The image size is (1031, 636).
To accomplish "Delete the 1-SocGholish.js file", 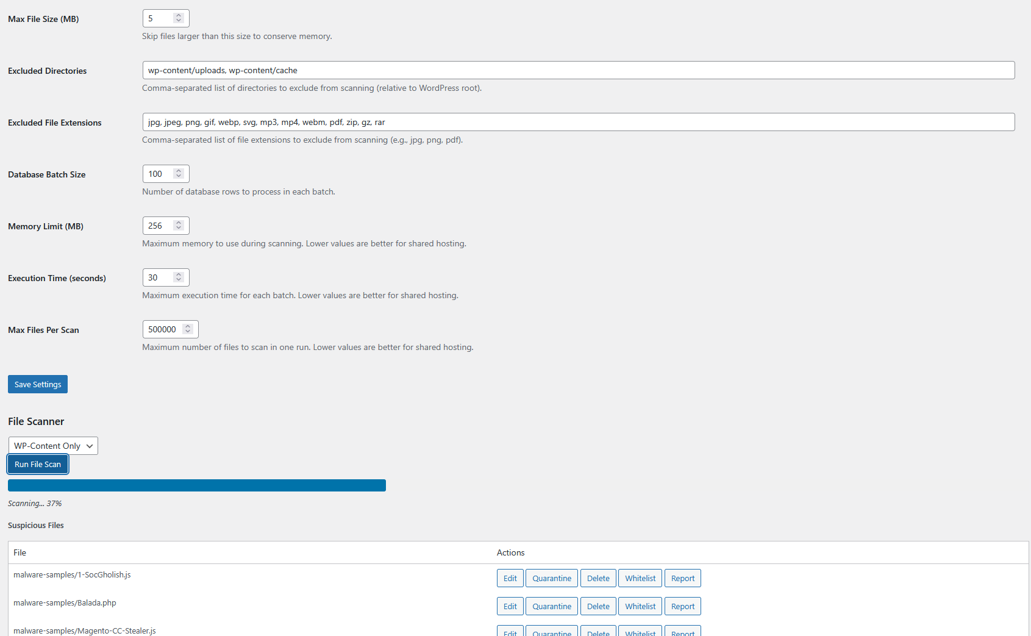I will tap(598, 578).
